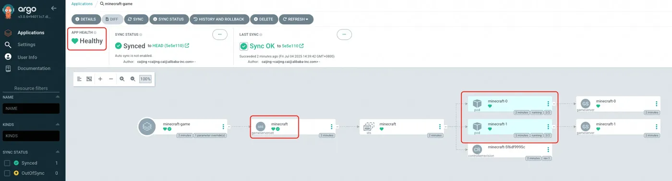Toggle the OutOfSync filter checkbox

[7, 173]
